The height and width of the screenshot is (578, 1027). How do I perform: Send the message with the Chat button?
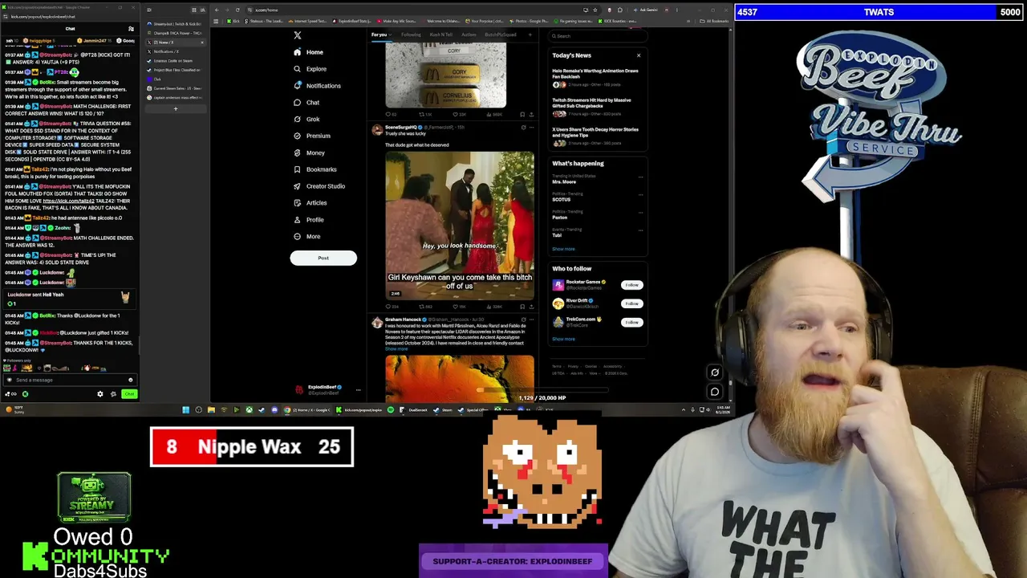[129, 394]
